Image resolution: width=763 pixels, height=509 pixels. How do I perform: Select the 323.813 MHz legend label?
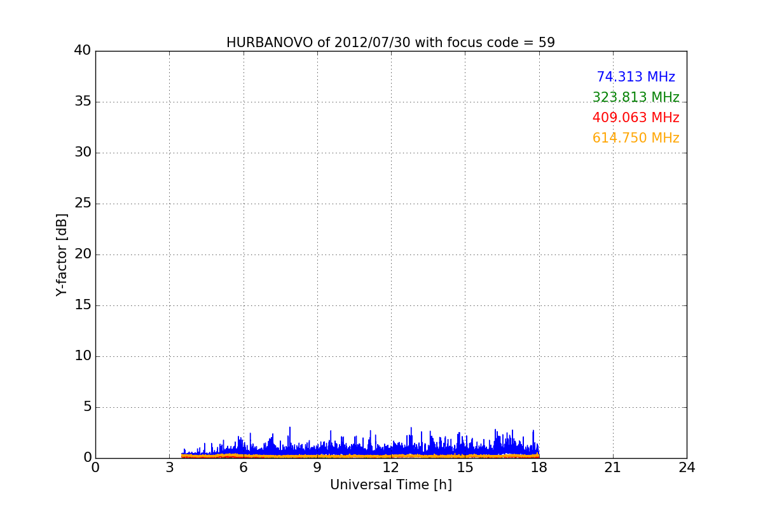636,97
